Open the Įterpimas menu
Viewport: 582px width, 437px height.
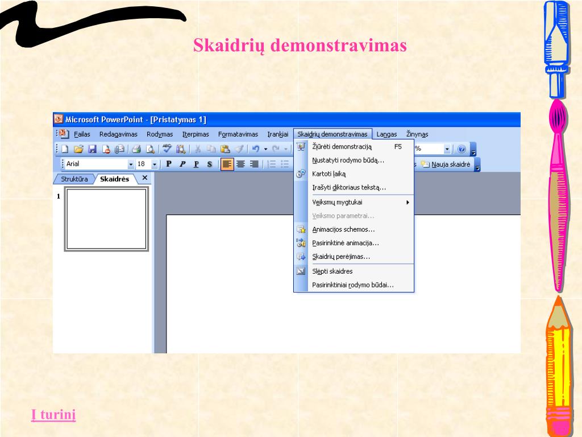(x=196, y=134)
